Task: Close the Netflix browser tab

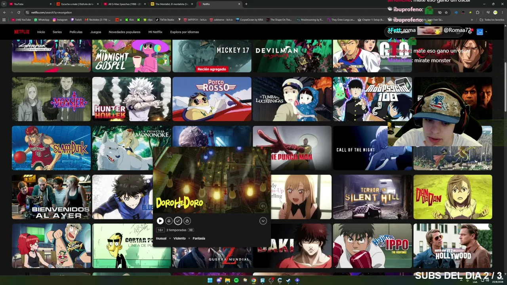Action: 239,4
